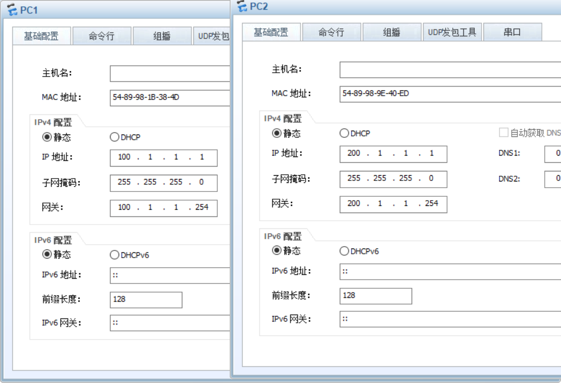Open the 命令行 tab in PC2
This screenshot has width=561, height=383.
click(331, 33)
